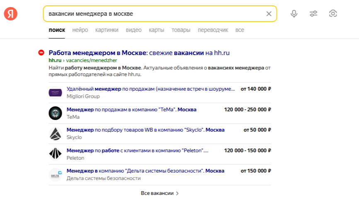Click into the search input field
This screenshot has width=359, height=204.
pyautogui.click(x=153, y=14)
